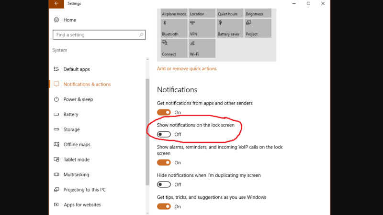
Task: Toggle hide notifications when duplicating screen
Action: click(164, 184)
